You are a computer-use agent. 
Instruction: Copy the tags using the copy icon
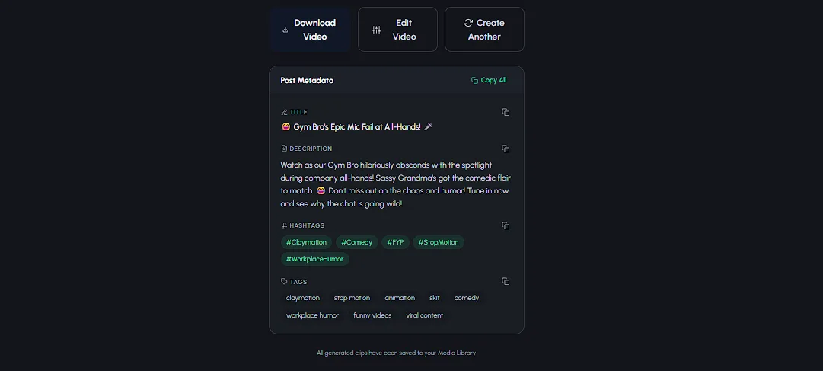[x=506, y=281]
